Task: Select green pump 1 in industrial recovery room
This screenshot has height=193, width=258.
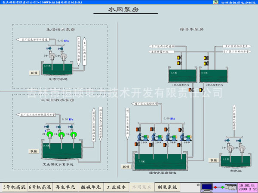Action: (x=51, y=135)
